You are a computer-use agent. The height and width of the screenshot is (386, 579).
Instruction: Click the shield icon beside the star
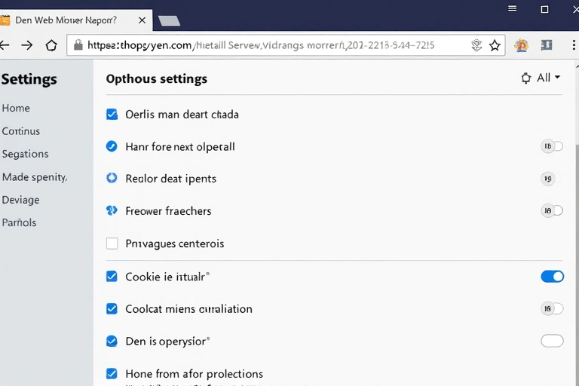(476, 45)
